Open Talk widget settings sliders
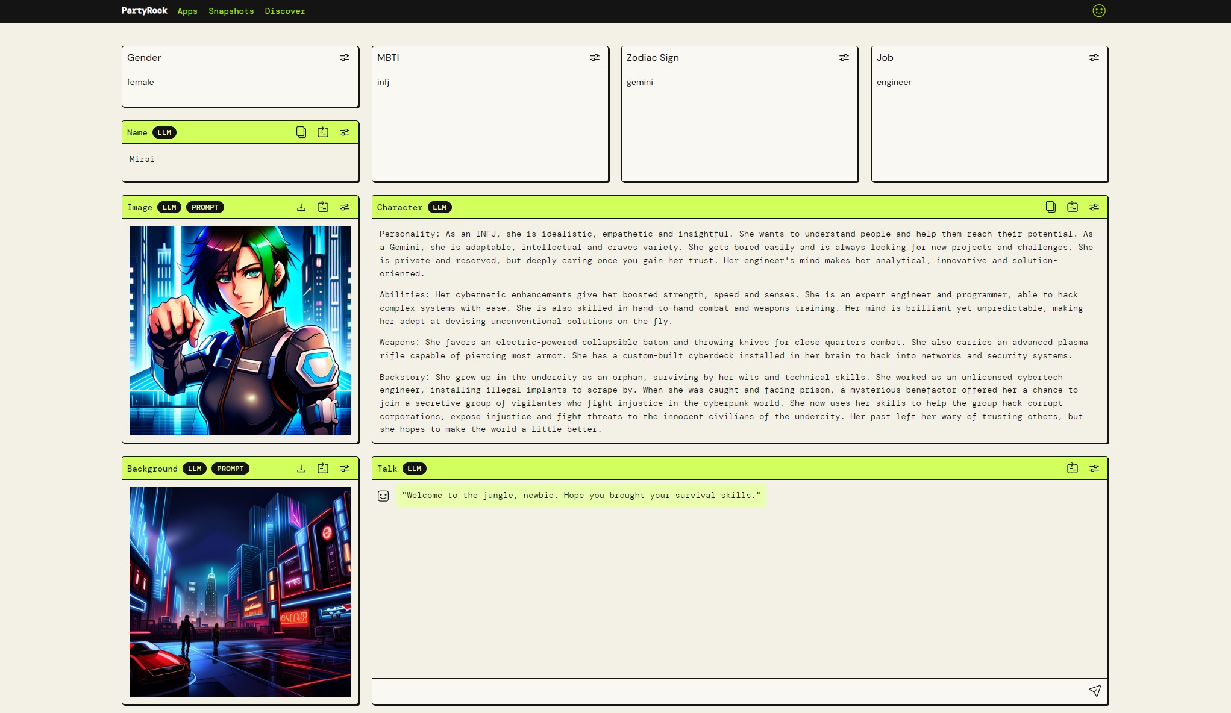Image resolution: width=1231 pixels, height=713 pixels. coord(1094,469)
